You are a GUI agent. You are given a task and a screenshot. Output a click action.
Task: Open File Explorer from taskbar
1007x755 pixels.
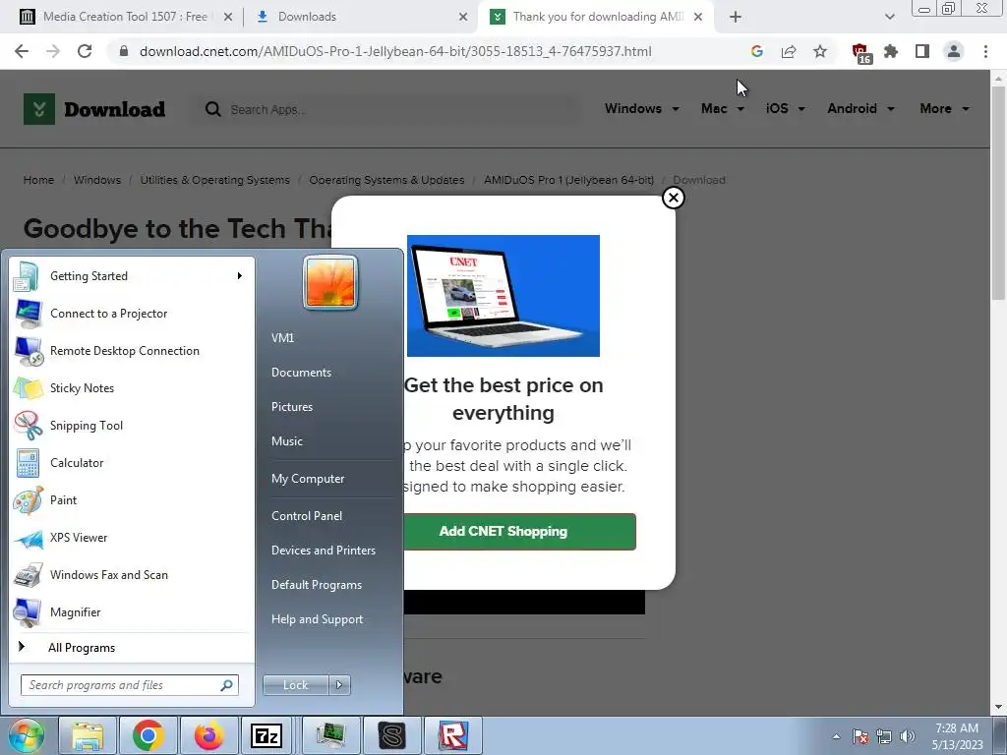[88, 735]
